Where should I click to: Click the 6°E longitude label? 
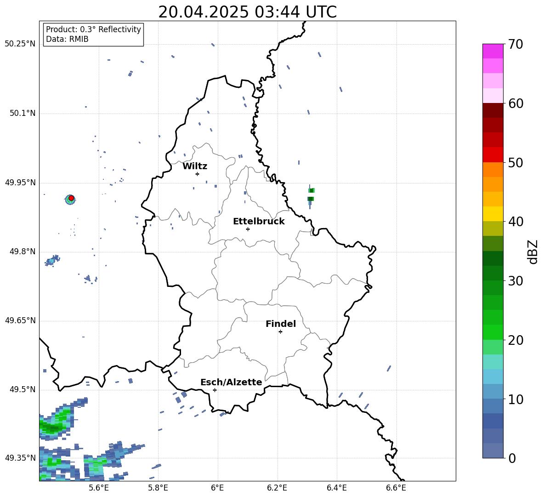[217, 488]
